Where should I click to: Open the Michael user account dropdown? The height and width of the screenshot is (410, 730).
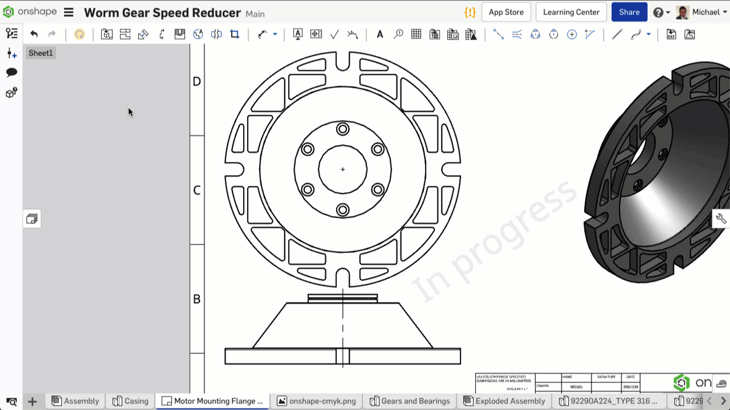(x=702, y=12)
